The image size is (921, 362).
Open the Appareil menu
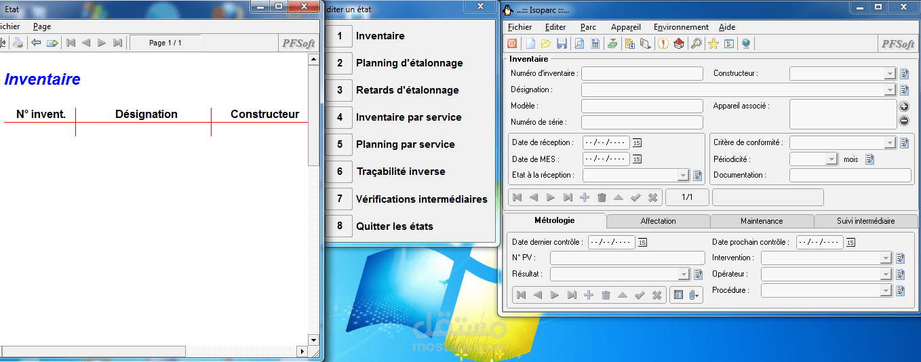click(x=625, y=27)
